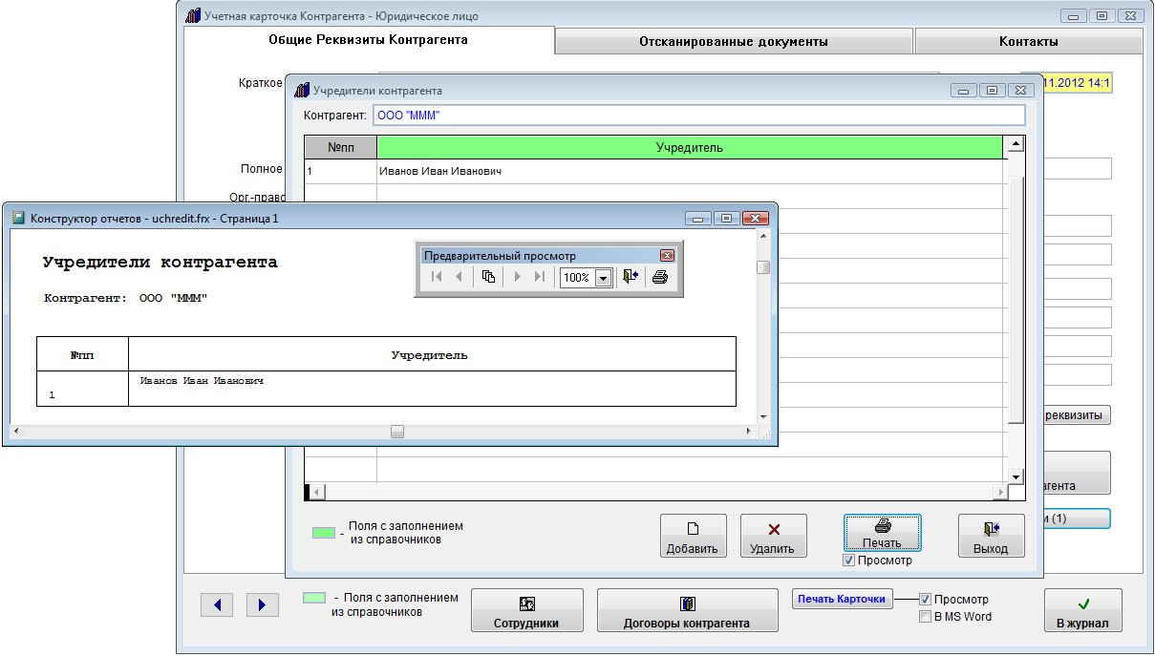The height and width of the screenshot is (656, 1155).
Task: Click Конструктор отчетов window title icon
Action: click(x=18, y=218)
